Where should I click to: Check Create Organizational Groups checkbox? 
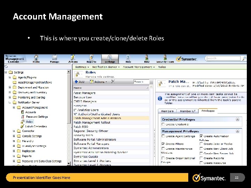[163, 158]
